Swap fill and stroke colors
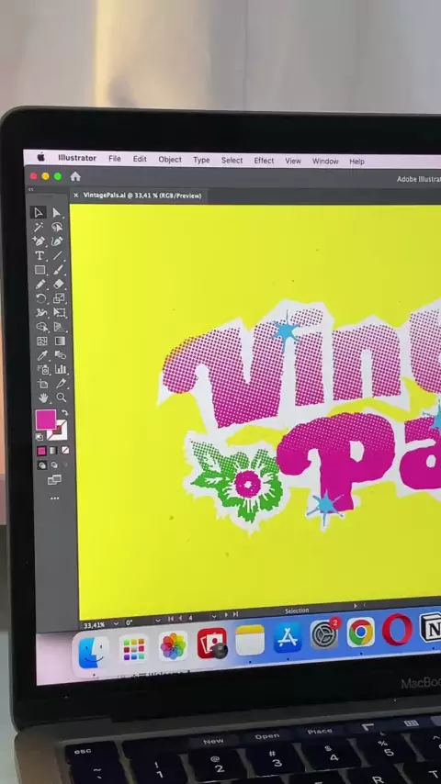This screenshot has height=784, width=441. pos(64,413)
